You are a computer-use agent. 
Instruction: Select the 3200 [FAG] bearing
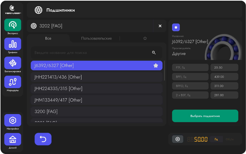[97, 112]
